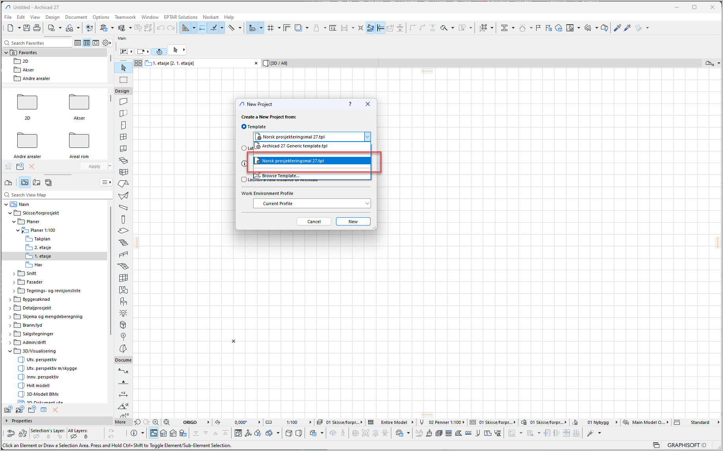This screenshot has width=723, height=451.
Task: Select the Latest Project Settings radio button
Action: point(244,148)
